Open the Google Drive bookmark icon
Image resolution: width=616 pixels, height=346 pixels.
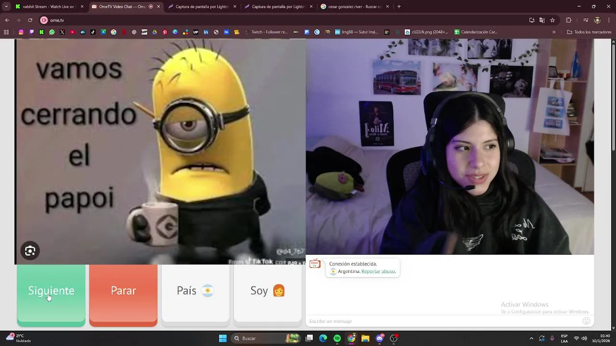154,32
